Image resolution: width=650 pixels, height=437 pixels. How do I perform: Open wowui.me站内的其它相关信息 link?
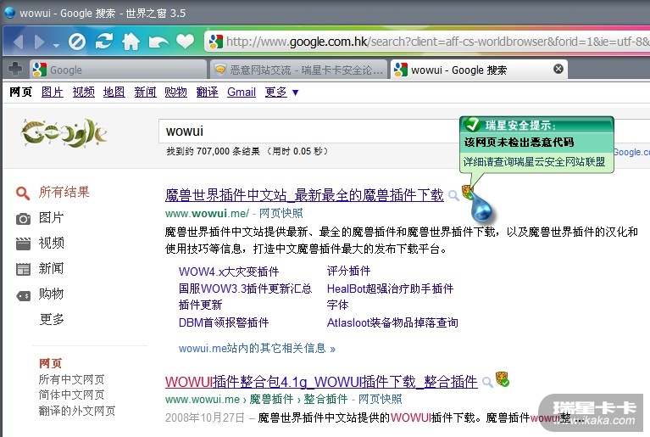(x=257, y=348)
